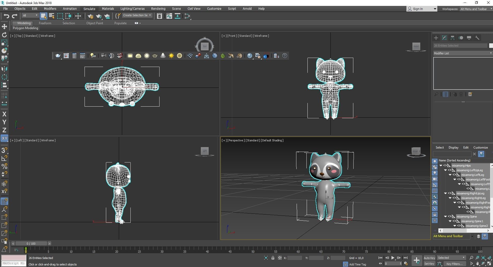Switch to the Freeform ribbon tab
Screen dimensions: 493x267
(45, 23)
